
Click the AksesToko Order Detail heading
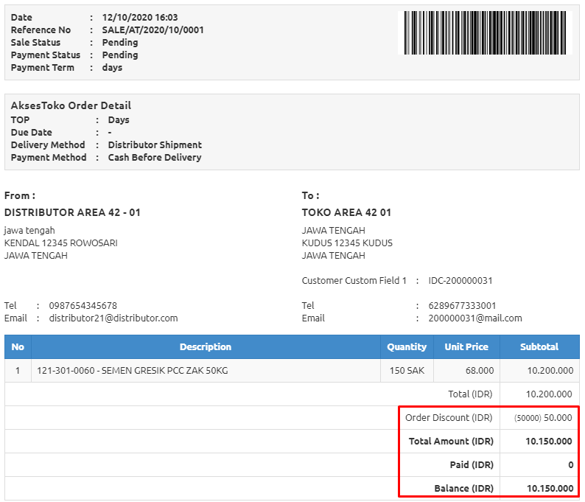click(x=71, y=105)
